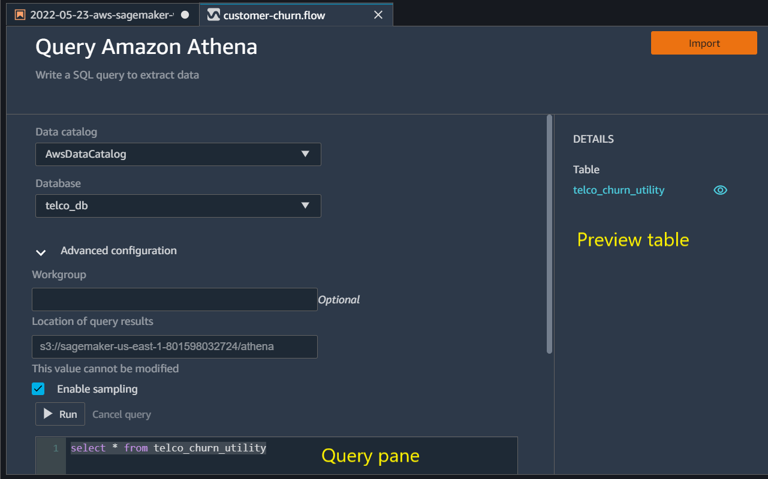
Task: Click the vertical scrollbar of the query form
Action: pos(549,234)
